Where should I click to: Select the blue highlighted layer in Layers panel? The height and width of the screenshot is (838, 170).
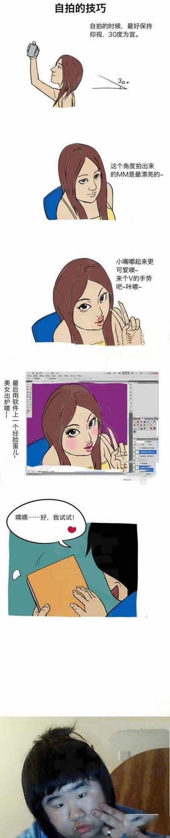(x=146, y=452)
